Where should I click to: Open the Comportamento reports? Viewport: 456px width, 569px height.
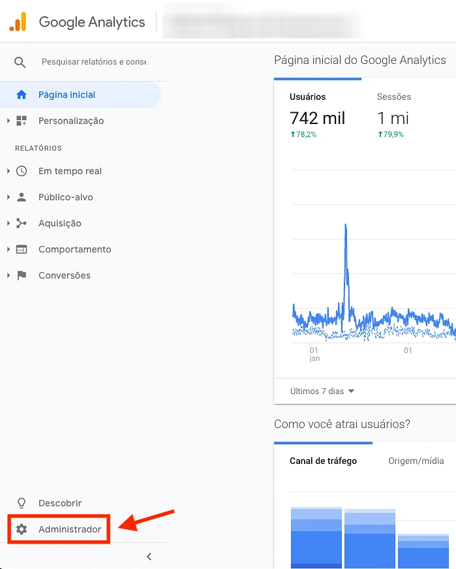(75, 249)
